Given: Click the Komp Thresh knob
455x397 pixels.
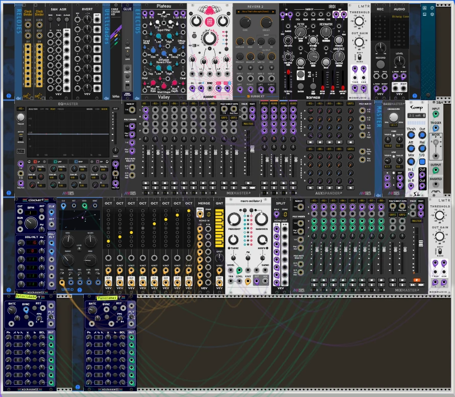Looking at the screenshot, I should coord(411,135).
